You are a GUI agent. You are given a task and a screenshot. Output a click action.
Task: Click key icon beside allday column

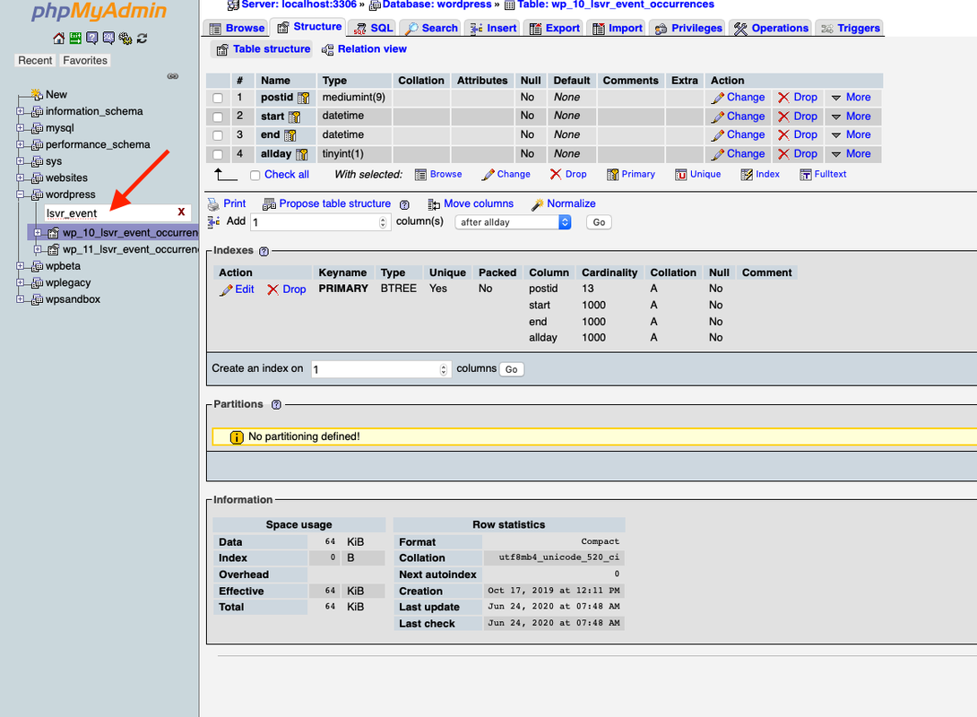(301, 154)
